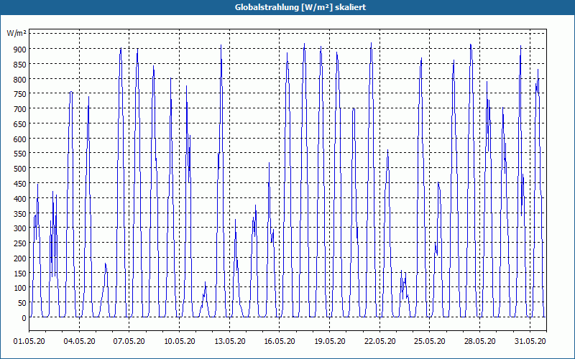Click the 01.05.20 date label
Screen dimensions: 575x359
(x=29, y=341)
